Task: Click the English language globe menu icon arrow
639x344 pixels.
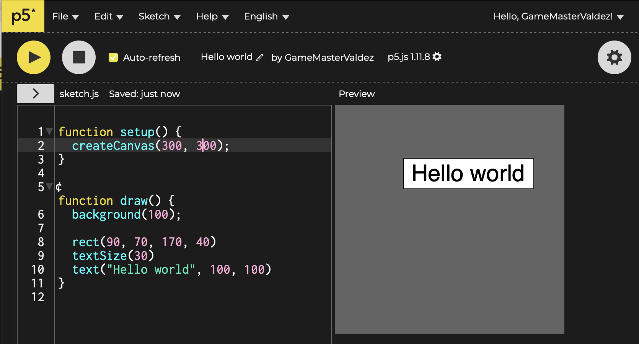Action: point(285,17)
